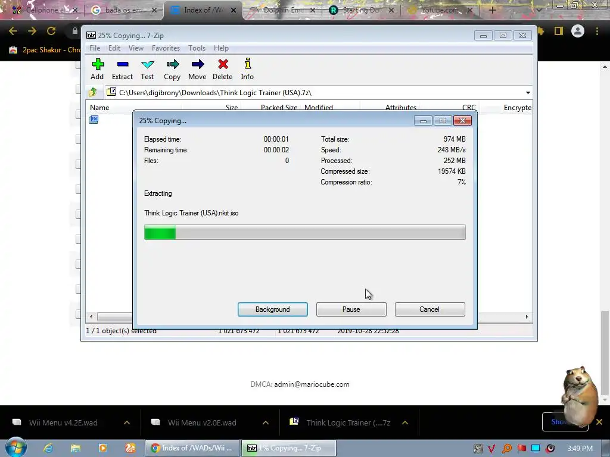Click the Extract toolbar icon
Viewport: 610px width, 457px height.
(x=122, y=69)
